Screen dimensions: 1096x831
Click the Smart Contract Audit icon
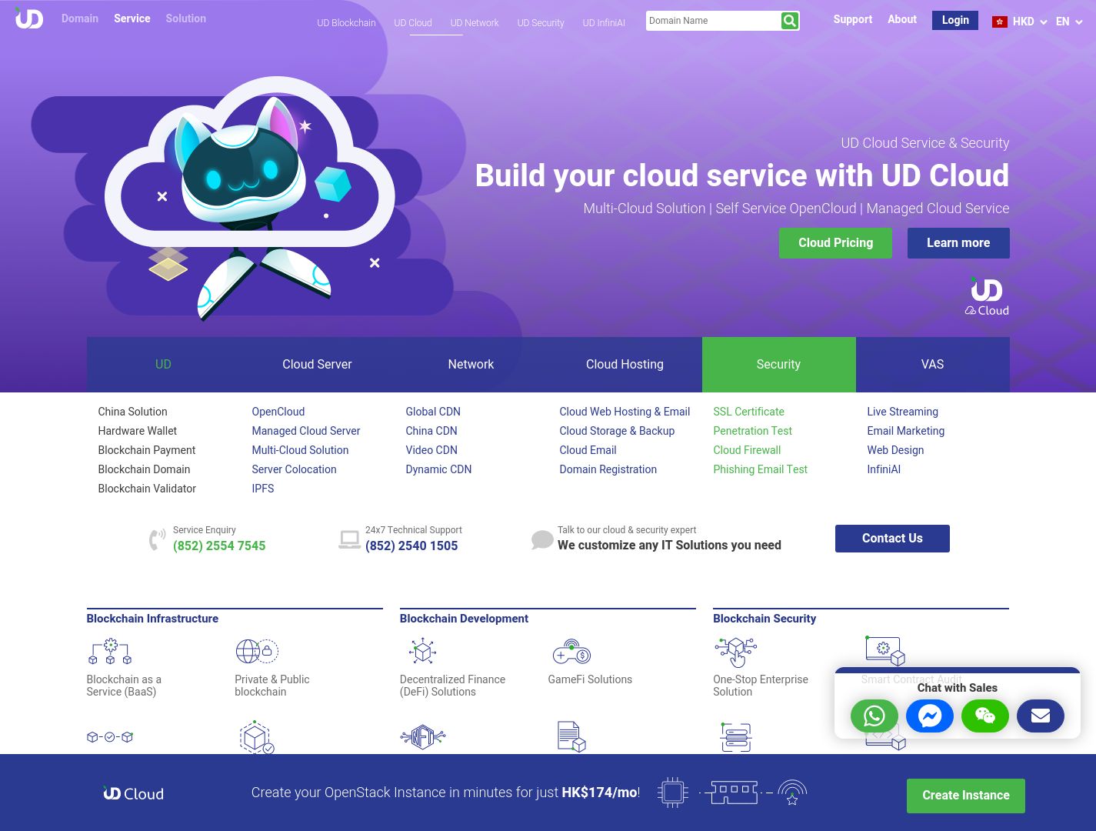coord(884,651)
